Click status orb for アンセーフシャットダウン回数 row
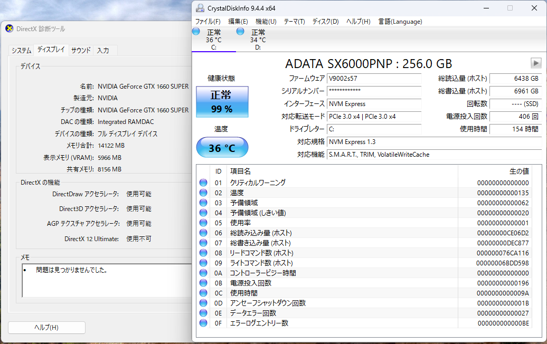The image size is (547, 344). 203,303
